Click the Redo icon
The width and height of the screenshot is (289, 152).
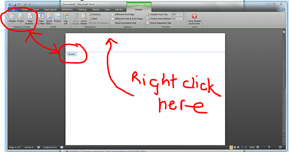[25, 5]
